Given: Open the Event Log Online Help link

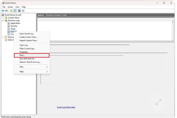Looking at the screenshot, I should [x=66, y=107].
